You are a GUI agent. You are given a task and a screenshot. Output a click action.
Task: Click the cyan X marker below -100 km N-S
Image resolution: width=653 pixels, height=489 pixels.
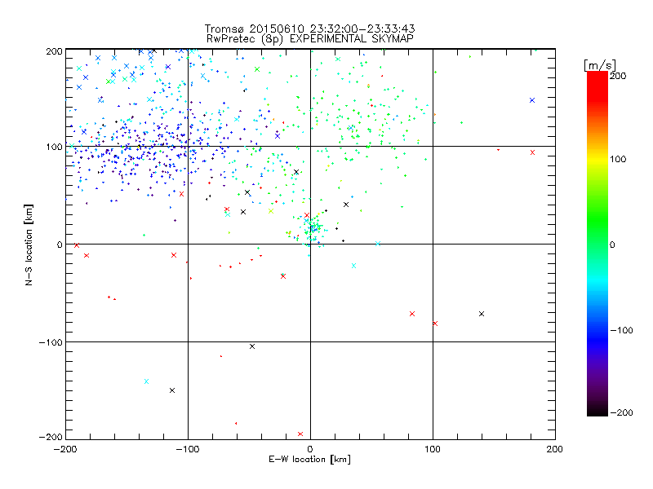pyautogui.click(x=146, y=381)
